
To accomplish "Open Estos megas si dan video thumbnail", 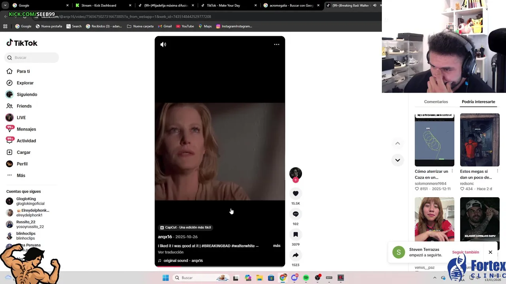I will 480,140.
